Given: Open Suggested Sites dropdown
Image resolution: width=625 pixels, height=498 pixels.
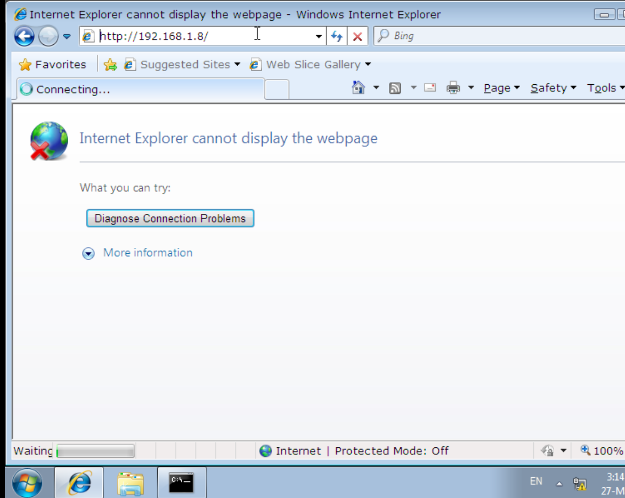Looking at the screenshot, I should pyautogui.click(x=182, y=65).
